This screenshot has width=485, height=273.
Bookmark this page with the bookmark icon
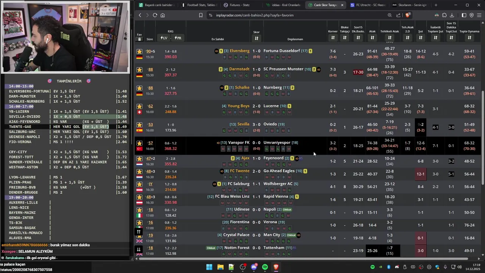click(201, 15)
